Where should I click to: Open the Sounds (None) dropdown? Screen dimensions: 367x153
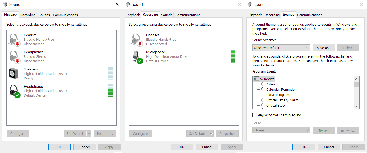[281, 130]
